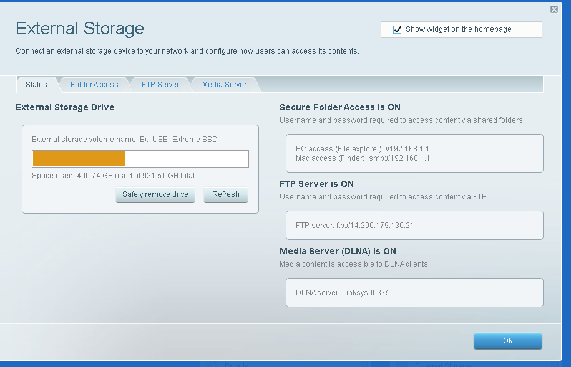Click the Safely remove drive button
Image resolution: width=571 pixels, height=367 pixels.
pyautogui.click(x=155, y=194)
